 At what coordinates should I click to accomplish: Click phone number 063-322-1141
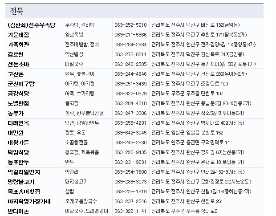(130, 211)
